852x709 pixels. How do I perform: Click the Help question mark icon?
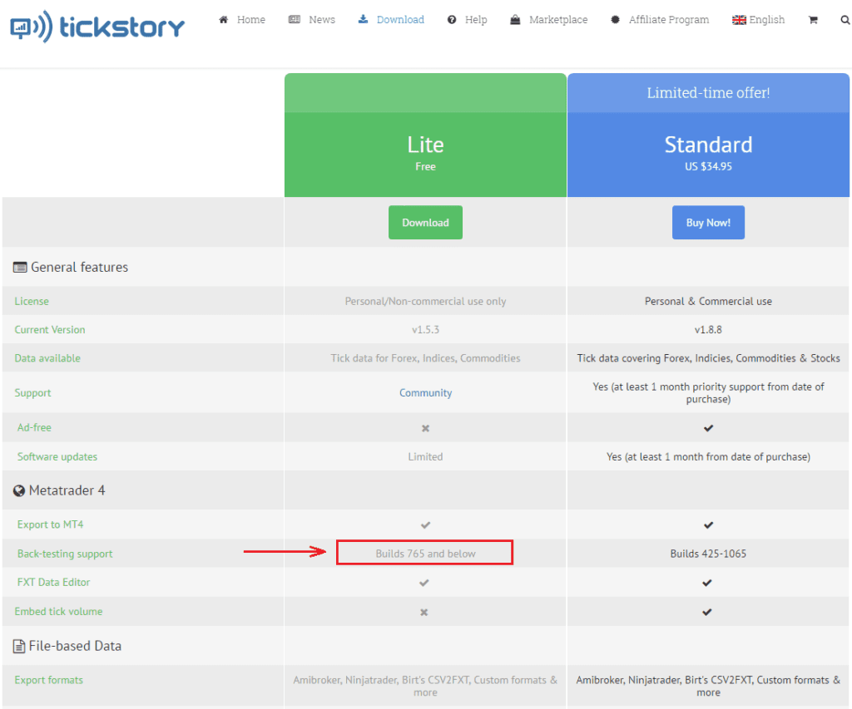(452, 20)
